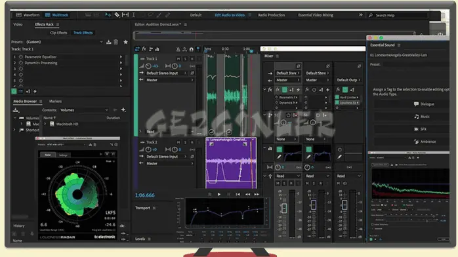This screenshot has height=257, width=458.
Task: Click the editor EQ view icon
Action: [x=157, y=49]
